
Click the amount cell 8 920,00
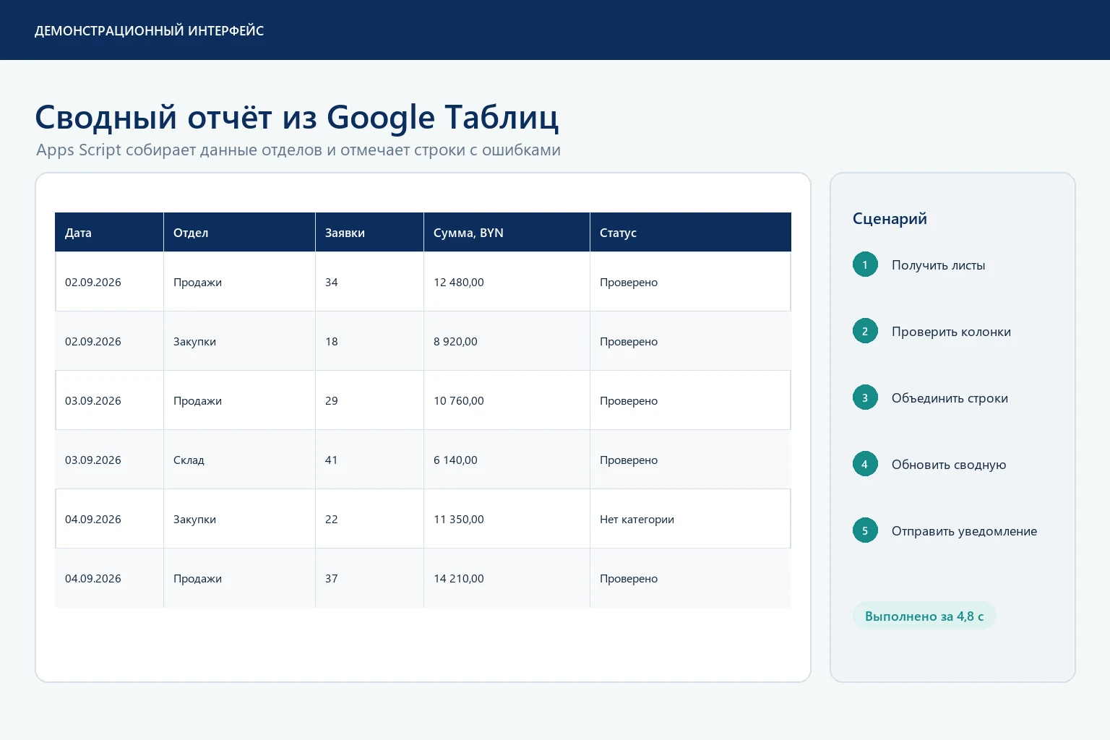(x=507, y=341)
